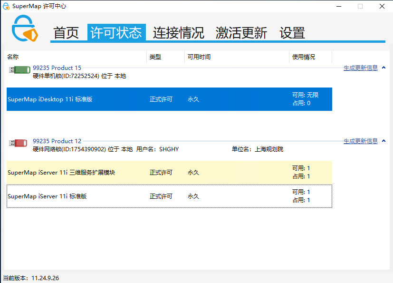The image size is (393, 283).
Task: Click 正式许可 in the iDesktop row
Action: click(x=161, y=99)
